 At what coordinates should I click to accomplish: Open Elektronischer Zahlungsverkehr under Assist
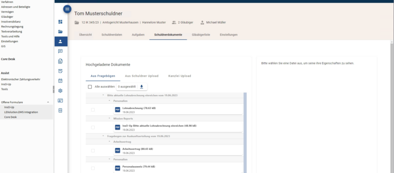point(21,79)
